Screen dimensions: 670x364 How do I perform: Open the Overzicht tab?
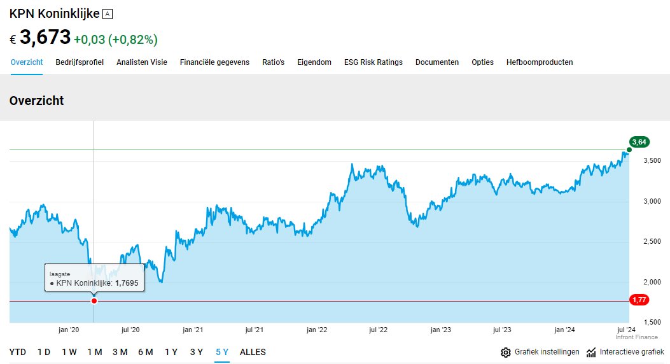[27, 62]
